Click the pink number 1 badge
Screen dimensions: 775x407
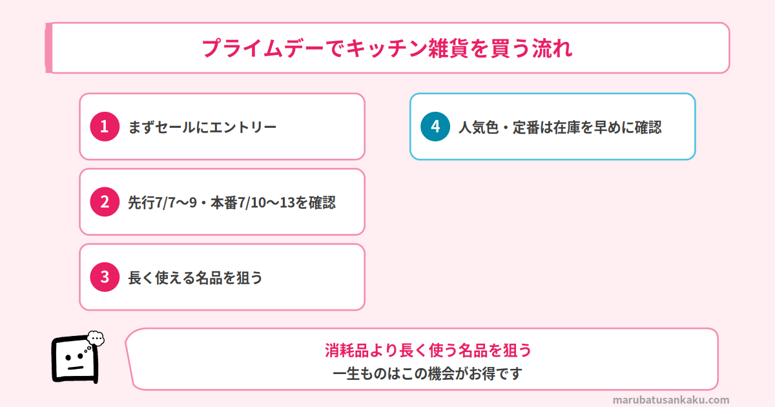[105, 127]
